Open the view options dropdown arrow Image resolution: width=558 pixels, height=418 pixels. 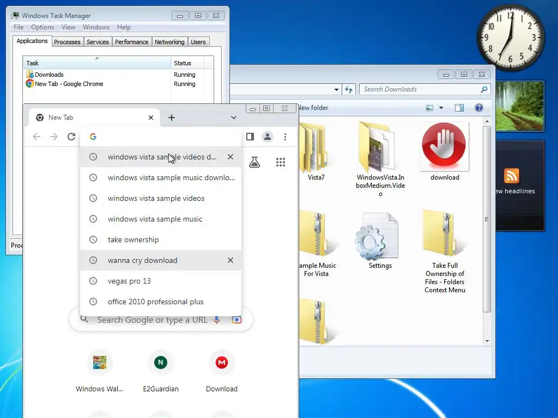pyautogui.click(x=441, y=108)
